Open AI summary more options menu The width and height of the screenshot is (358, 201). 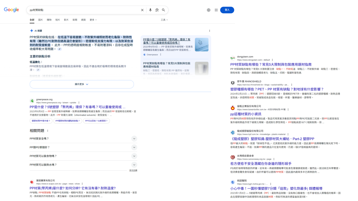[x=209, y=31]
